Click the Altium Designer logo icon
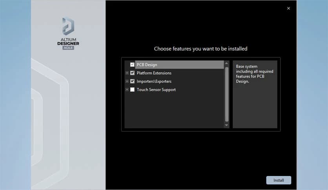The height and width of the screenshot is (190, 328). pyautogui.click(x=68, y=26)
